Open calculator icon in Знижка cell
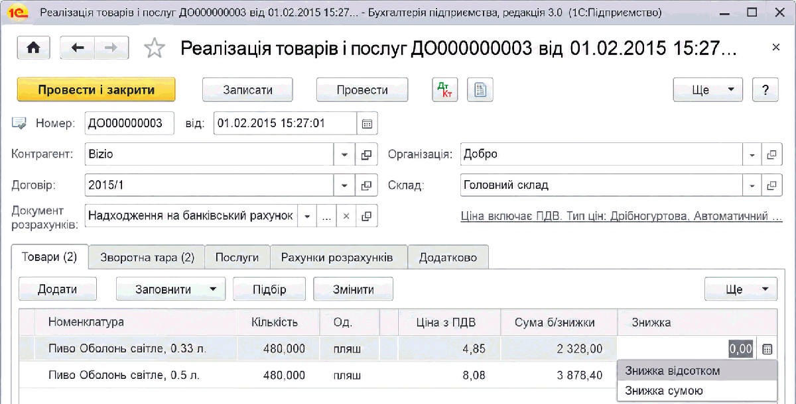 point(767,348)
